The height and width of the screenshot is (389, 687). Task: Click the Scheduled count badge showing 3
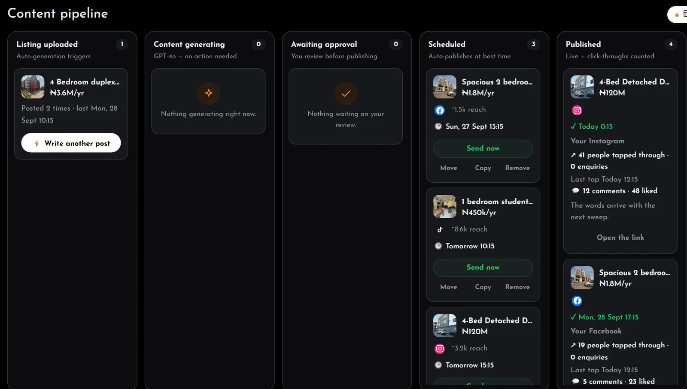coord(534,44)
